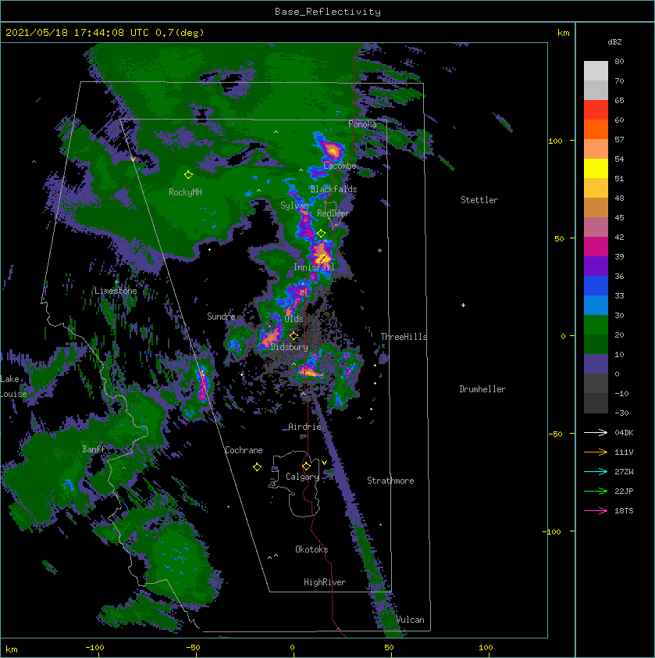Click the Didsbury town label

click(289, 347)
